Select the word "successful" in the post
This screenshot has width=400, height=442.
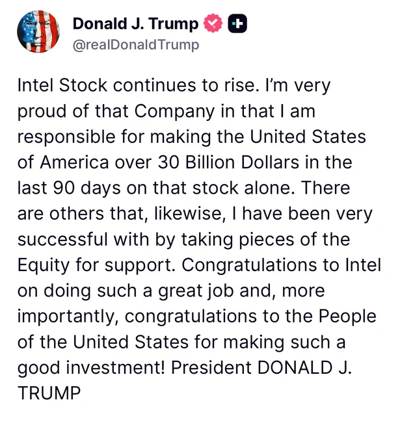pos(62,240)
